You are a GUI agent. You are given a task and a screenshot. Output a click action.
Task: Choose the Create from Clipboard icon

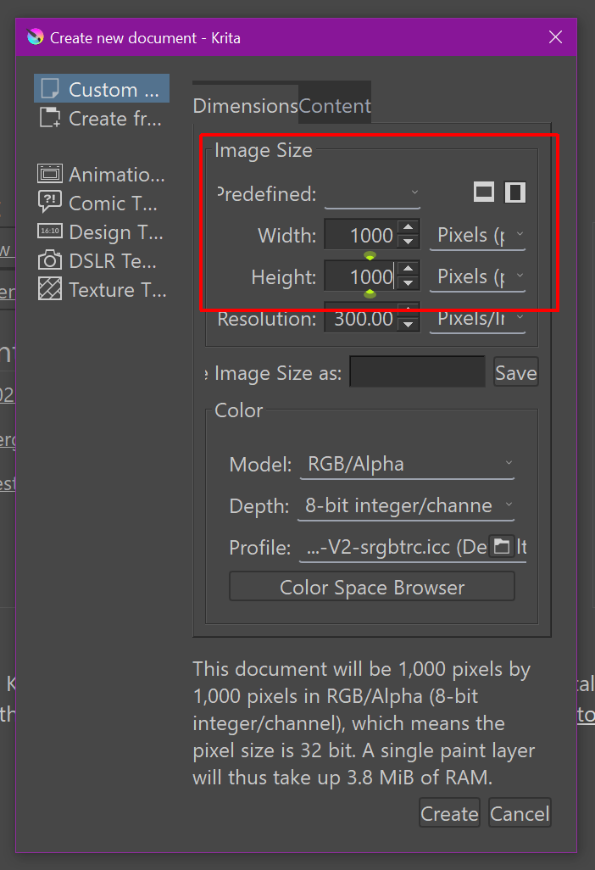point(50,118)
